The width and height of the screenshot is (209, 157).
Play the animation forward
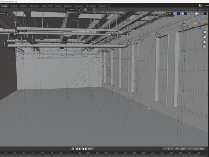86,149
